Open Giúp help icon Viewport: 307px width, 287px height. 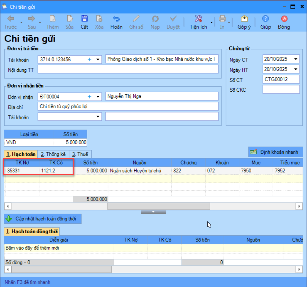coord(265,19)
